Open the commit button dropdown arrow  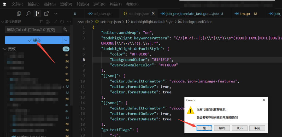click(66, 40)
